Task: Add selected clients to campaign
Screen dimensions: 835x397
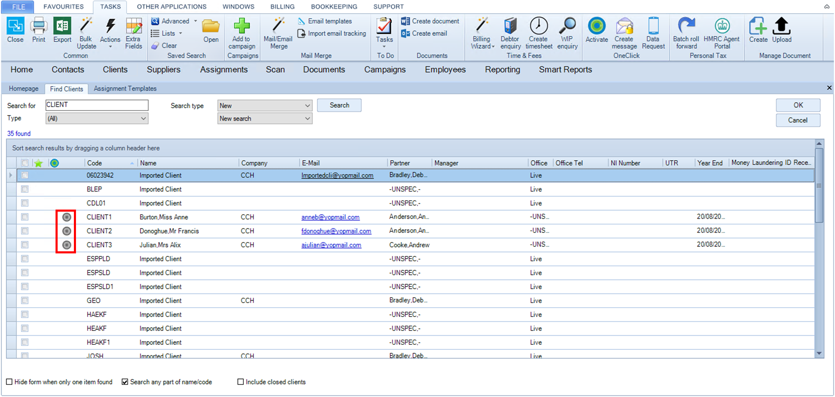Action: click(242, 25)
